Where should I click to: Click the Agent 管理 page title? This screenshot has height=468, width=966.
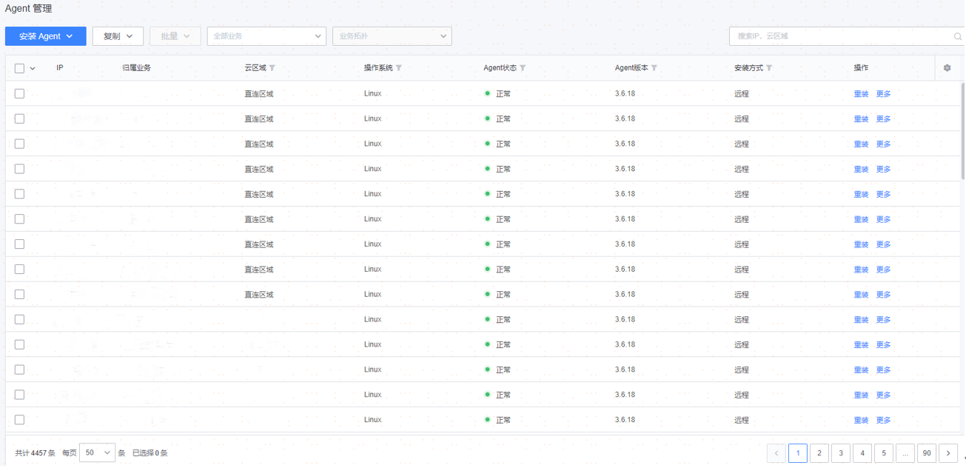coord(29,9)
